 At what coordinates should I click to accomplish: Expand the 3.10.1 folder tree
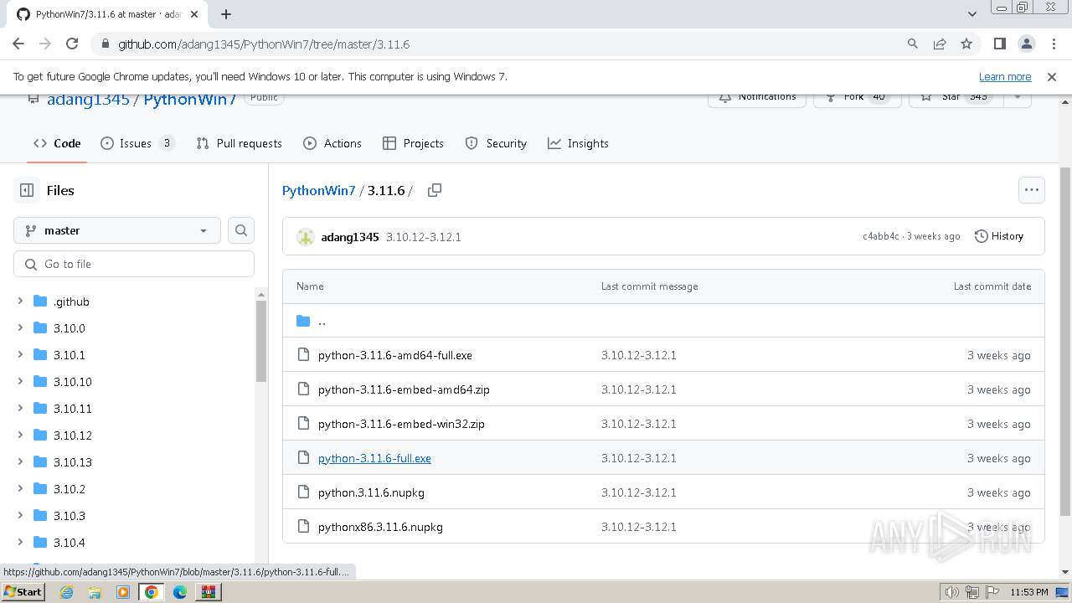pyautogui.click(x=20, y=354)
